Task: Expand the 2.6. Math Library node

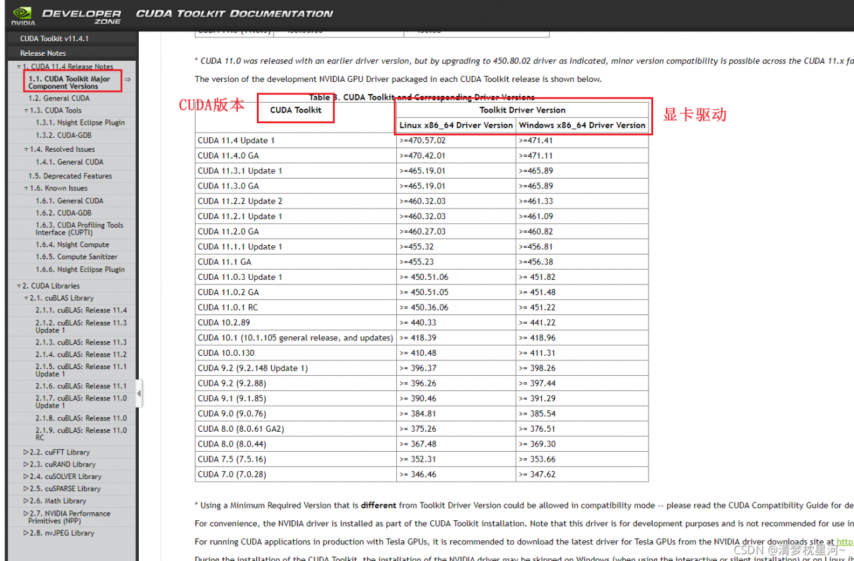Action: (27, 501)
